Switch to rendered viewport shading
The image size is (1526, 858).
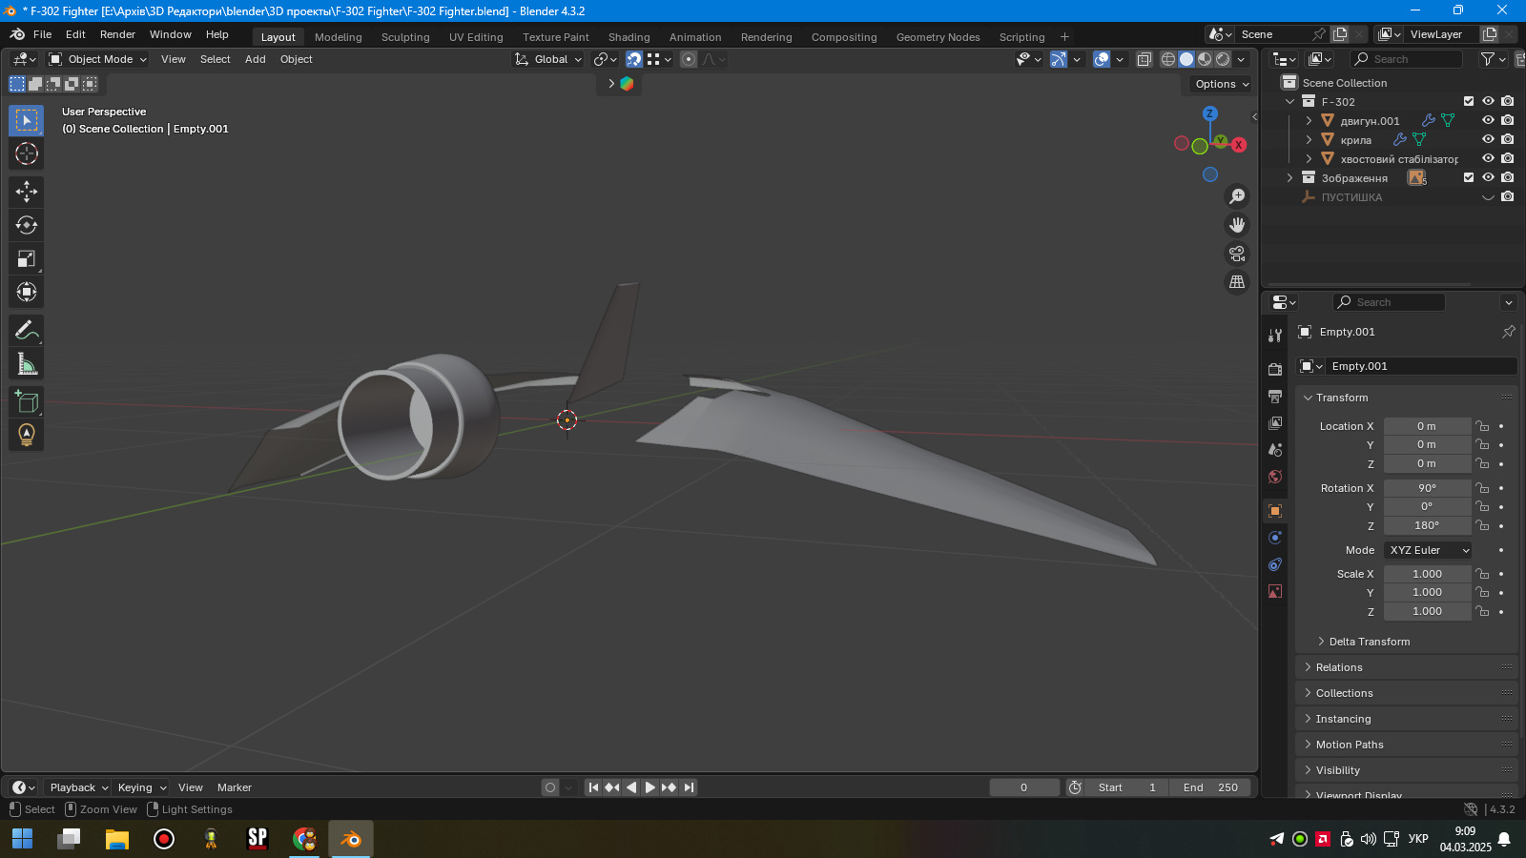(1223, 59)
